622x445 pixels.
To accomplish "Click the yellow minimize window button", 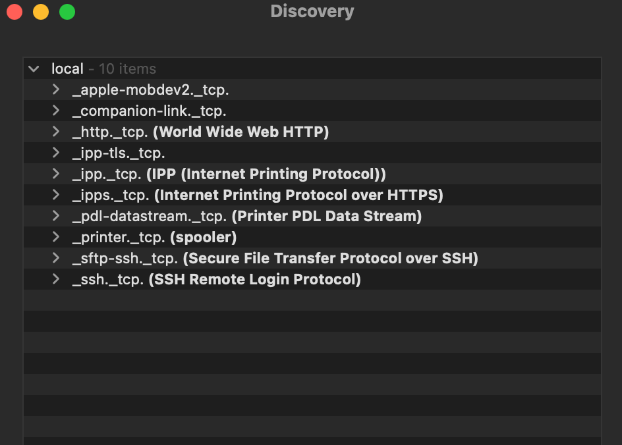I will (41, 12).
